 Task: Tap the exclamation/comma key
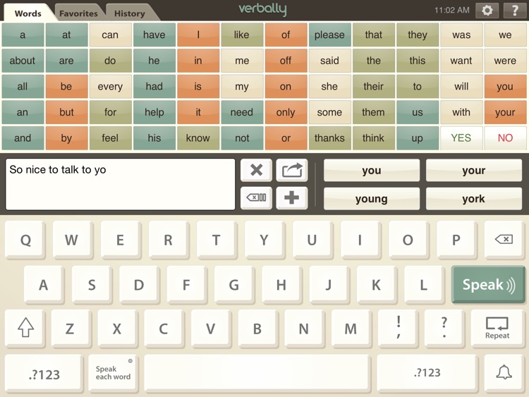coord(399,328)
